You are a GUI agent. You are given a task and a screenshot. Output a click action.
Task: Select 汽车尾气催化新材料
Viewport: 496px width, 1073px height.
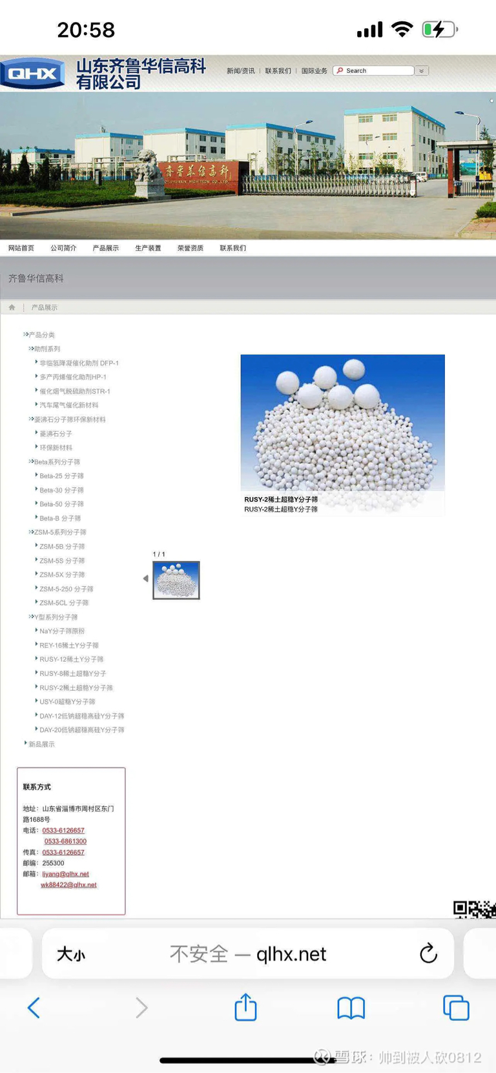(69, 405)
